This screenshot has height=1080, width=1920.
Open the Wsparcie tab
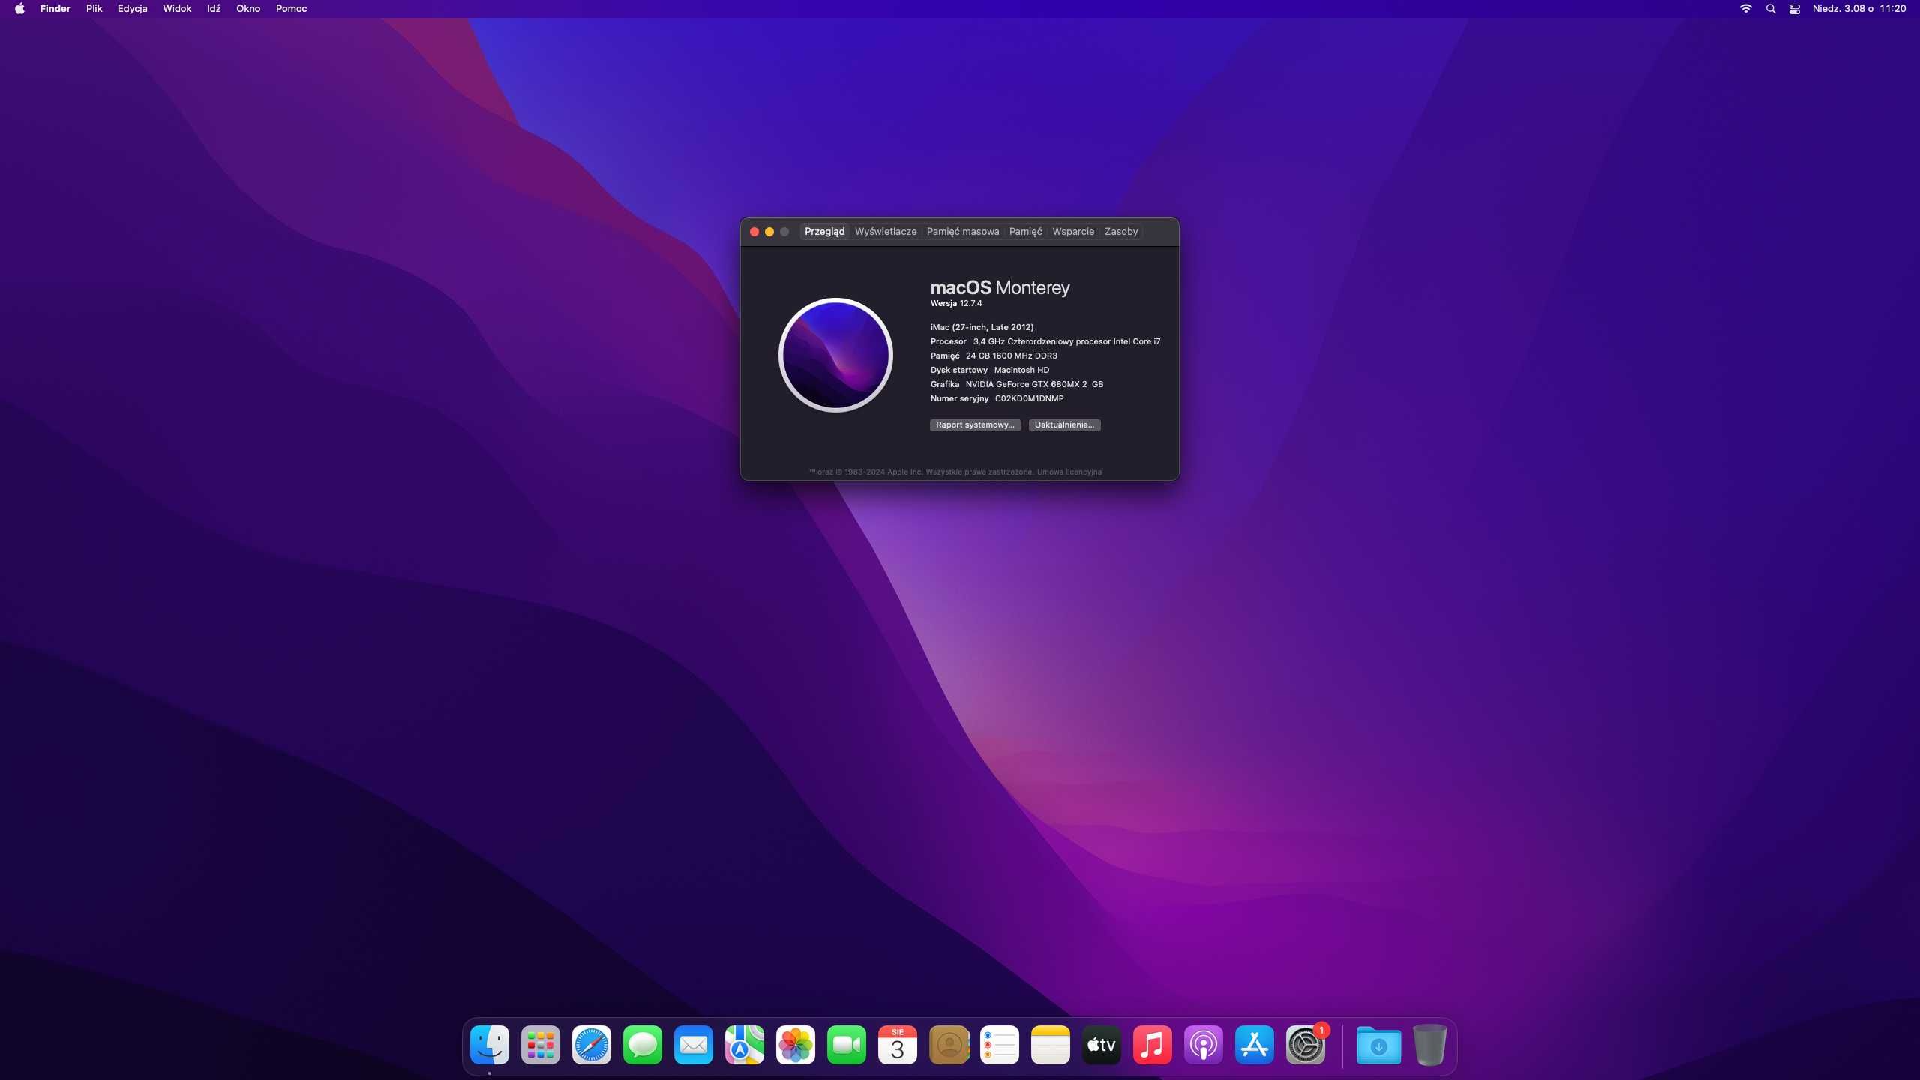pos(1073,232)
